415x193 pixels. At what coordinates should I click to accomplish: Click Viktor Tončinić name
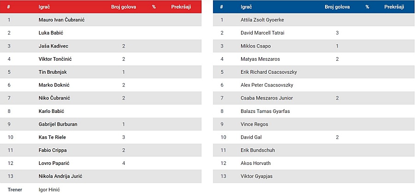pyautogui.click(x=55, y=59)
